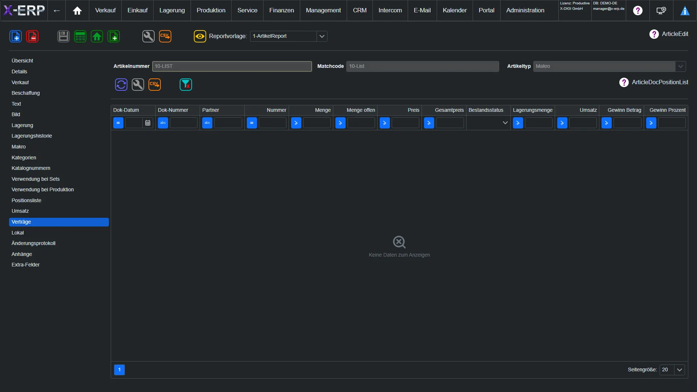Open wrench settings for the position list

pos(138,85)
